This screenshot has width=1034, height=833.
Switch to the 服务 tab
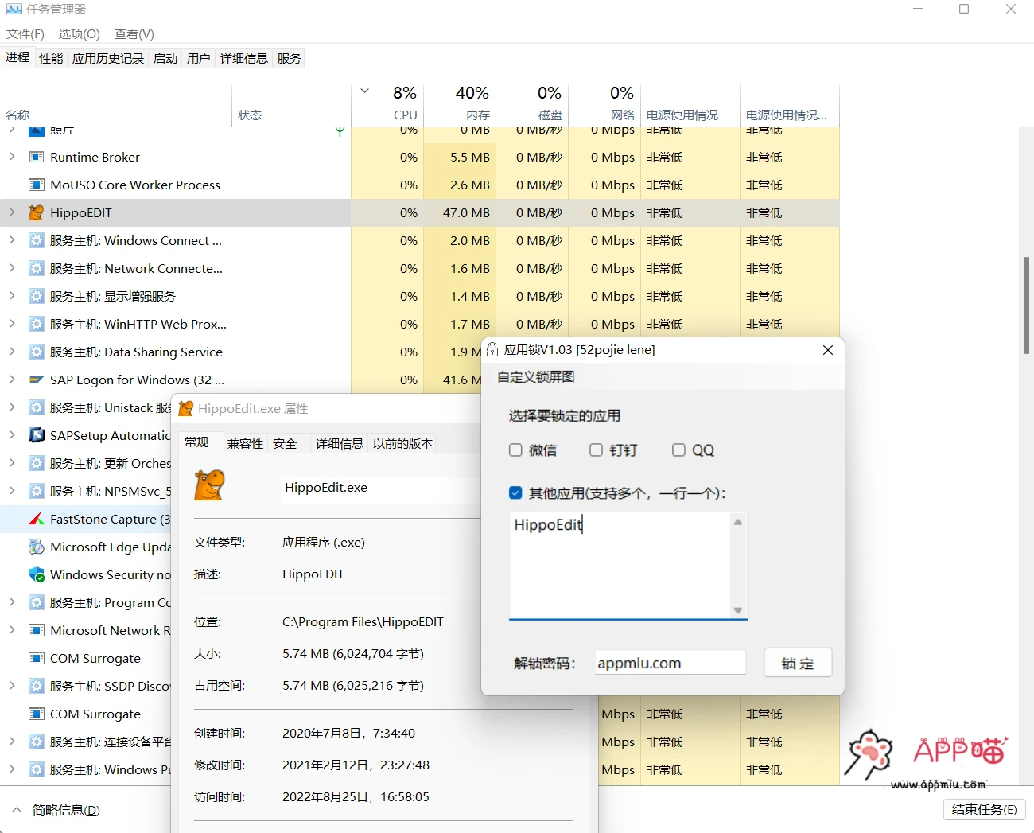coord(290,58)
